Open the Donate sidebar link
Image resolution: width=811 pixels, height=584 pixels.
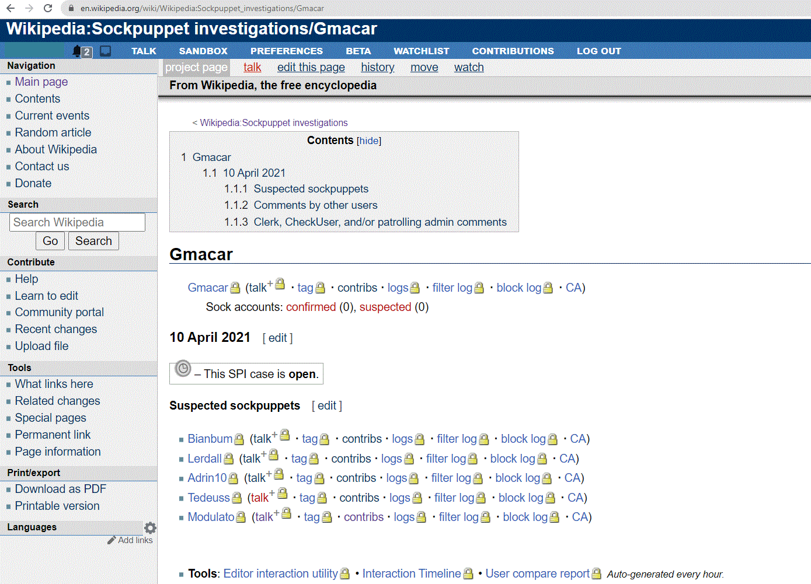tap(33, 183)
